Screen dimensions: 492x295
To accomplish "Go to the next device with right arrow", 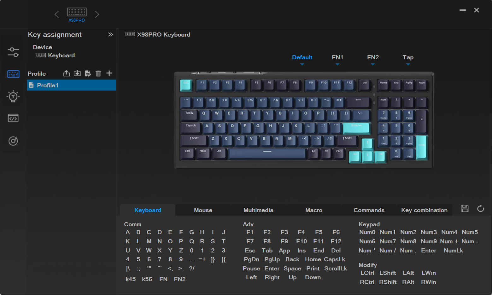I will 97,14.
